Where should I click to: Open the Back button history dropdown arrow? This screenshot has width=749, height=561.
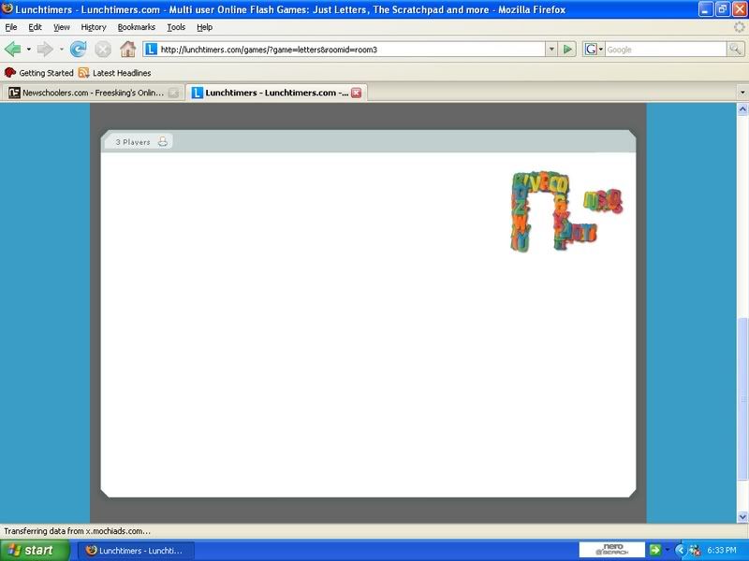tap(28, 50)
